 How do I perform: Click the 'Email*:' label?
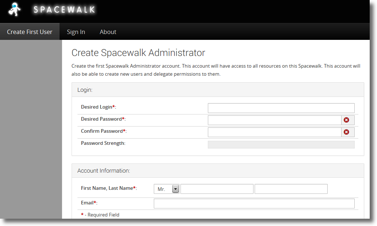89,203
